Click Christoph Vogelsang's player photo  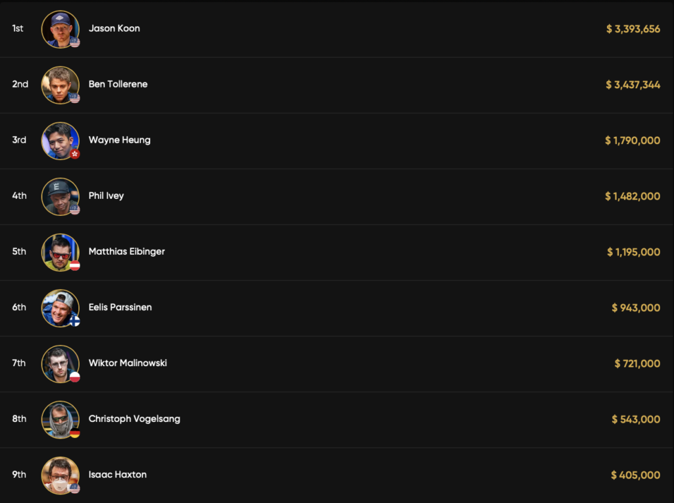60,419
